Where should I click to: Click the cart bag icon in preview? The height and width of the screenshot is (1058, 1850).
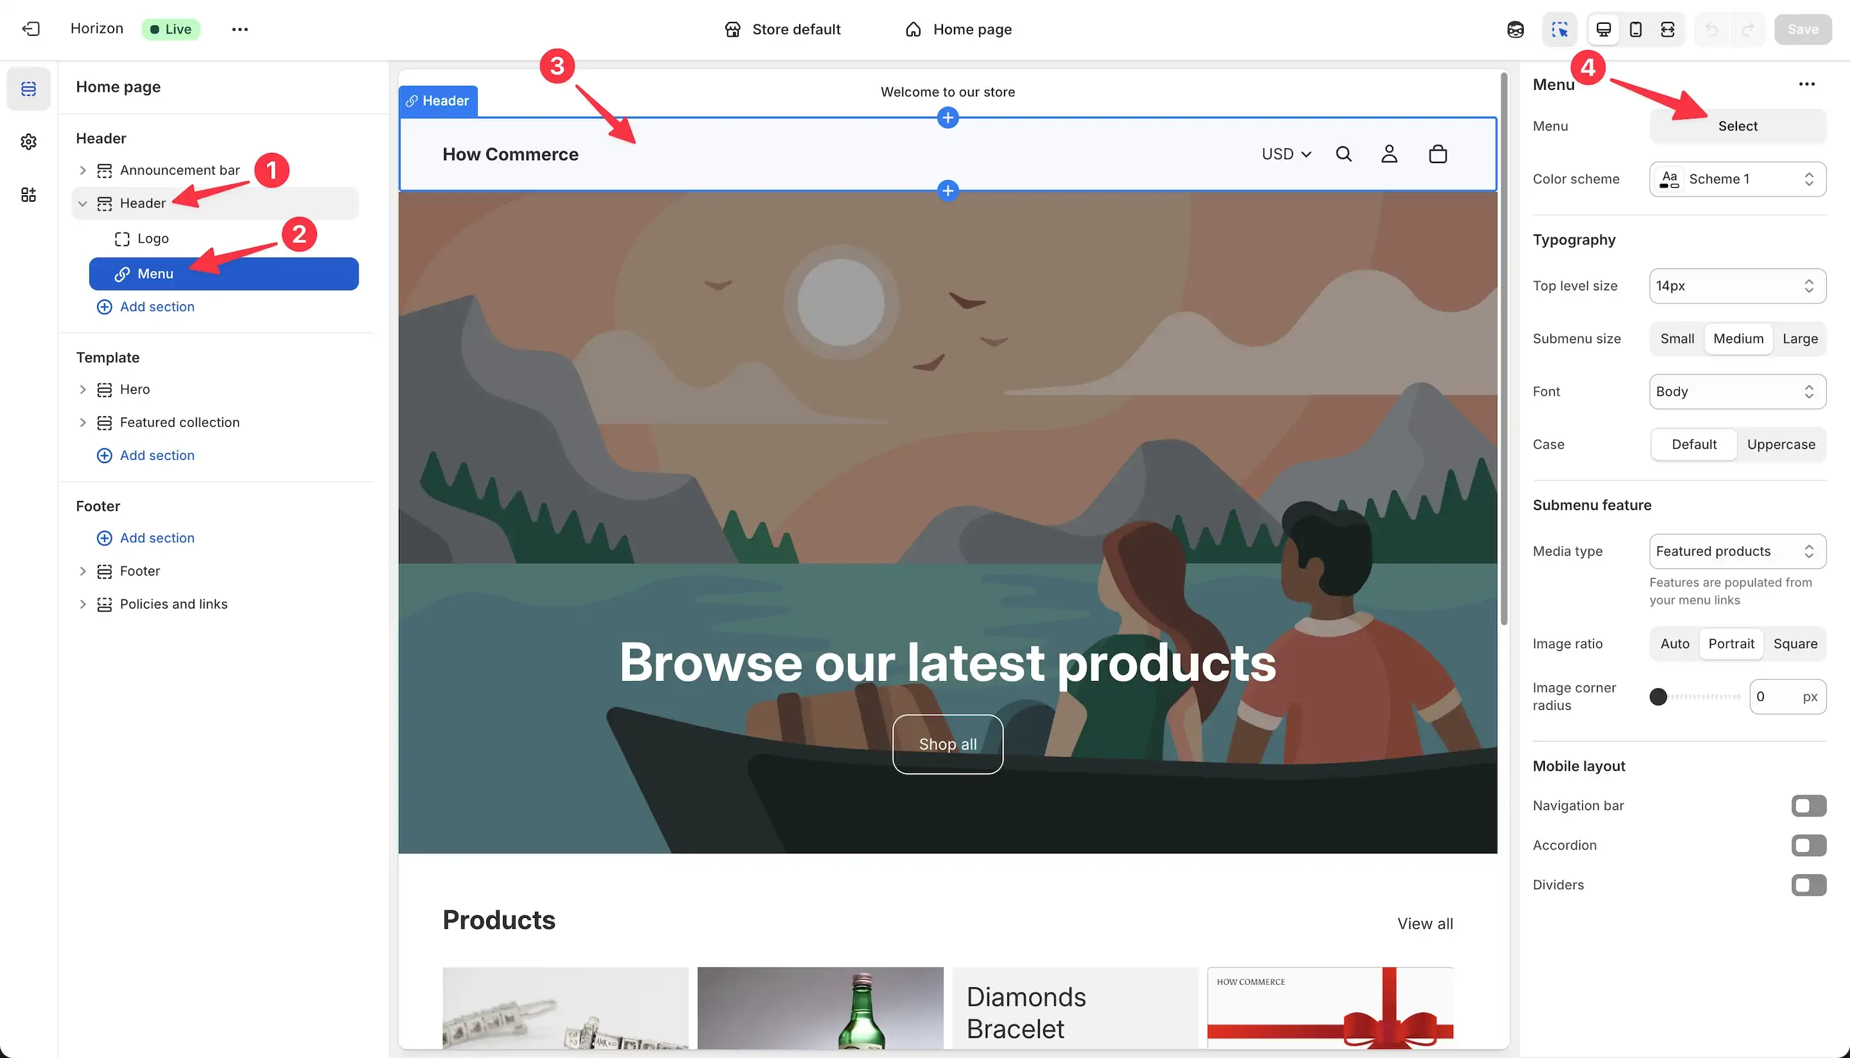[x=1437, y=154]
